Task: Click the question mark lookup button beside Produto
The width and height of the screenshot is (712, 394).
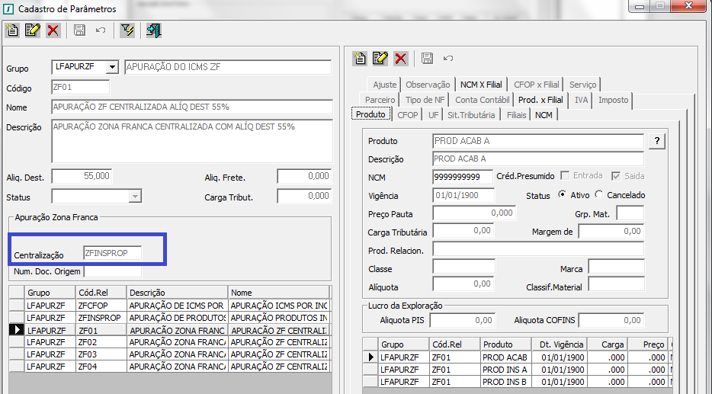Action: [656, 141]
